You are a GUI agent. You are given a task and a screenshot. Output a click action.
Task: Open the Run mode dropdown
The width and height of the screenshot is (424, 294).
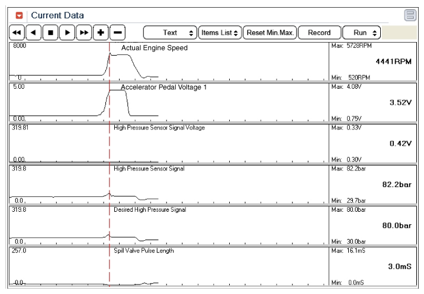tap(362, 33)
